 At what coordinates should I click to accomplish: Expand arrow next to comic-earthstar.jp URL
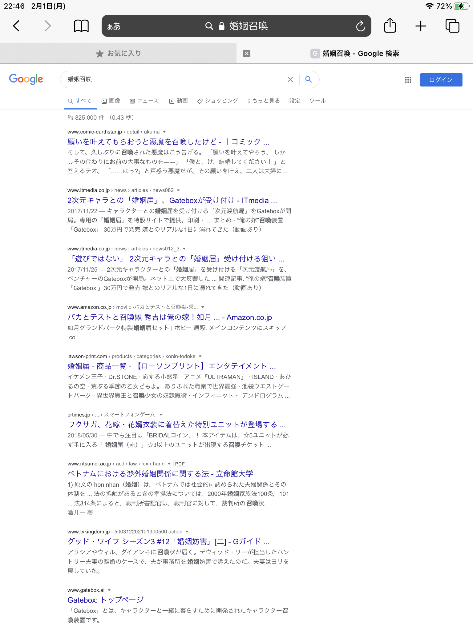coord(164,132)
